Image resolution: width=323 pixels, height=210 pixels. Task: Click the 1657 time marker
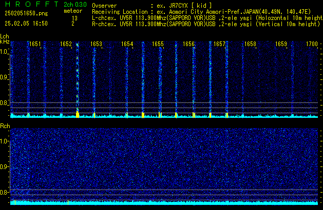(220, 44)
